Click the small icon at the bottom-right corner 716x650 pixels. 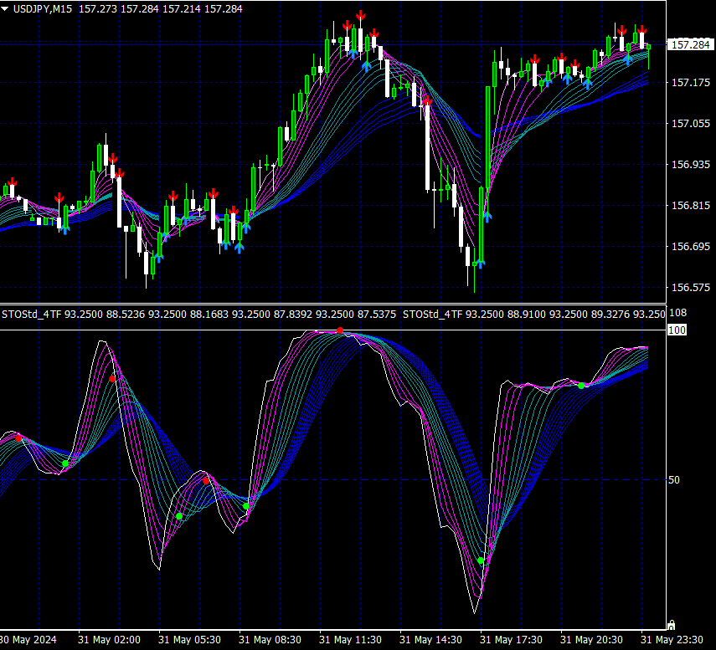point(670,624)
